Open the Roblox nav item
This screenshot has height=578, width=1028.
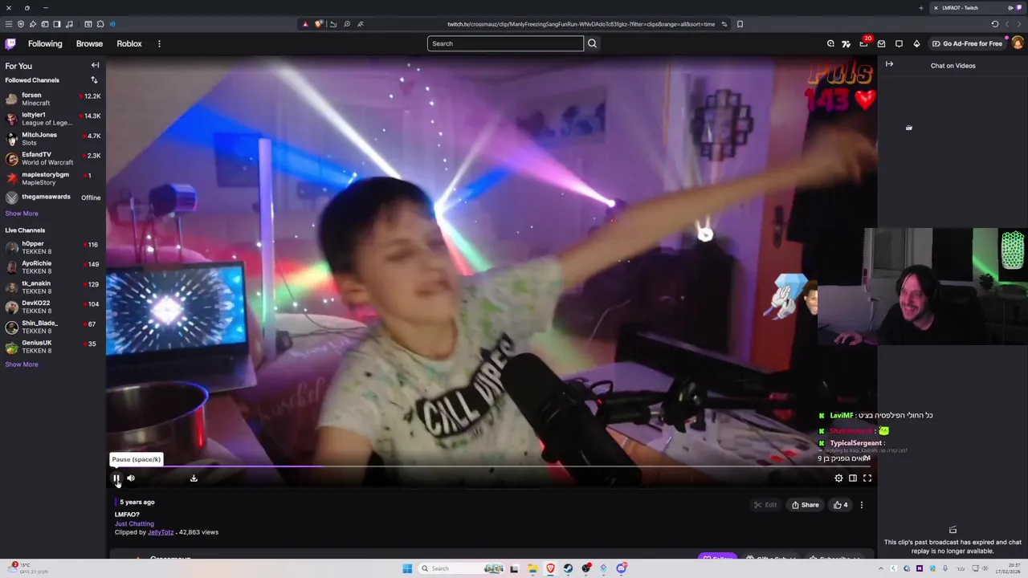[x=129, y=44]
